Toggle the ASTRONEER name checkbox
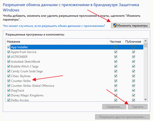 pyautogui.click(x=9, y=57)
